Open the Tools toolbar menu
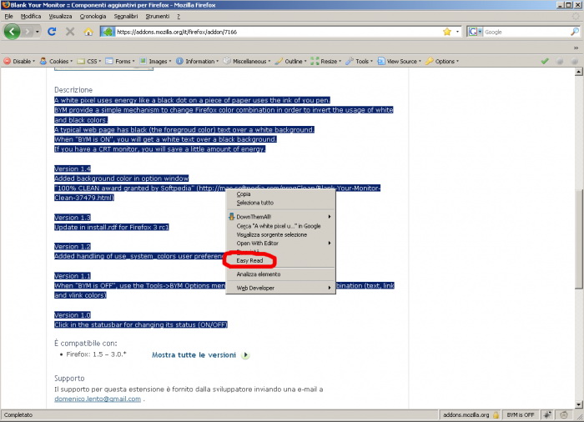The image size is (584, 422). pos(359,61)
